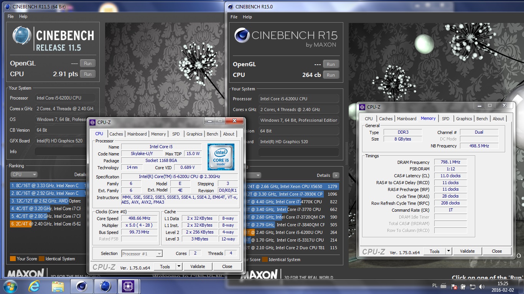Select ranking row 1. 8C/16T @ 3.33 GHz Xeon
524x294 pixels.
point(48,186)
